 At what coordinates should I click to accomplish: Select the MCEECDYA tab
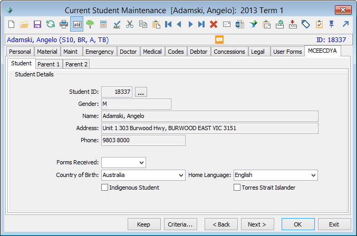click(322, 51)
